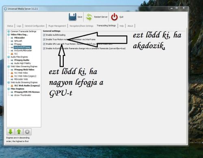
Task: Click the arrow icon beside MEncoder
Action: (x=12, y=38)
